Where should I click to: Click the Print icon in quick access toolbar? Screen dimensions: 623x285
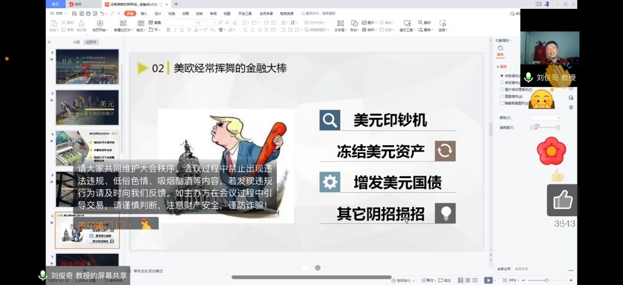pyautogui.click(x=88, y=14)
